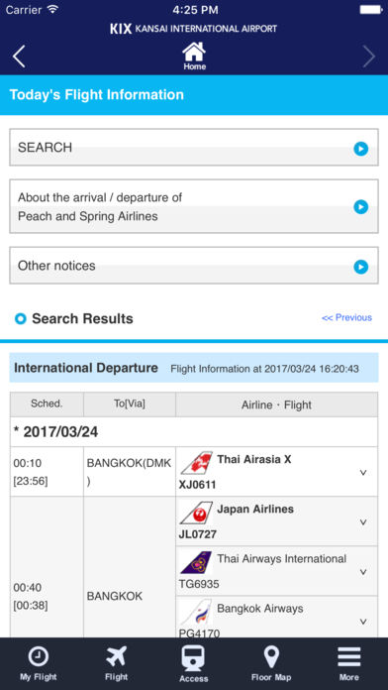Open the Other notices section
The image size is (388, 690).
pyautogui.click(x=194, y=266)
